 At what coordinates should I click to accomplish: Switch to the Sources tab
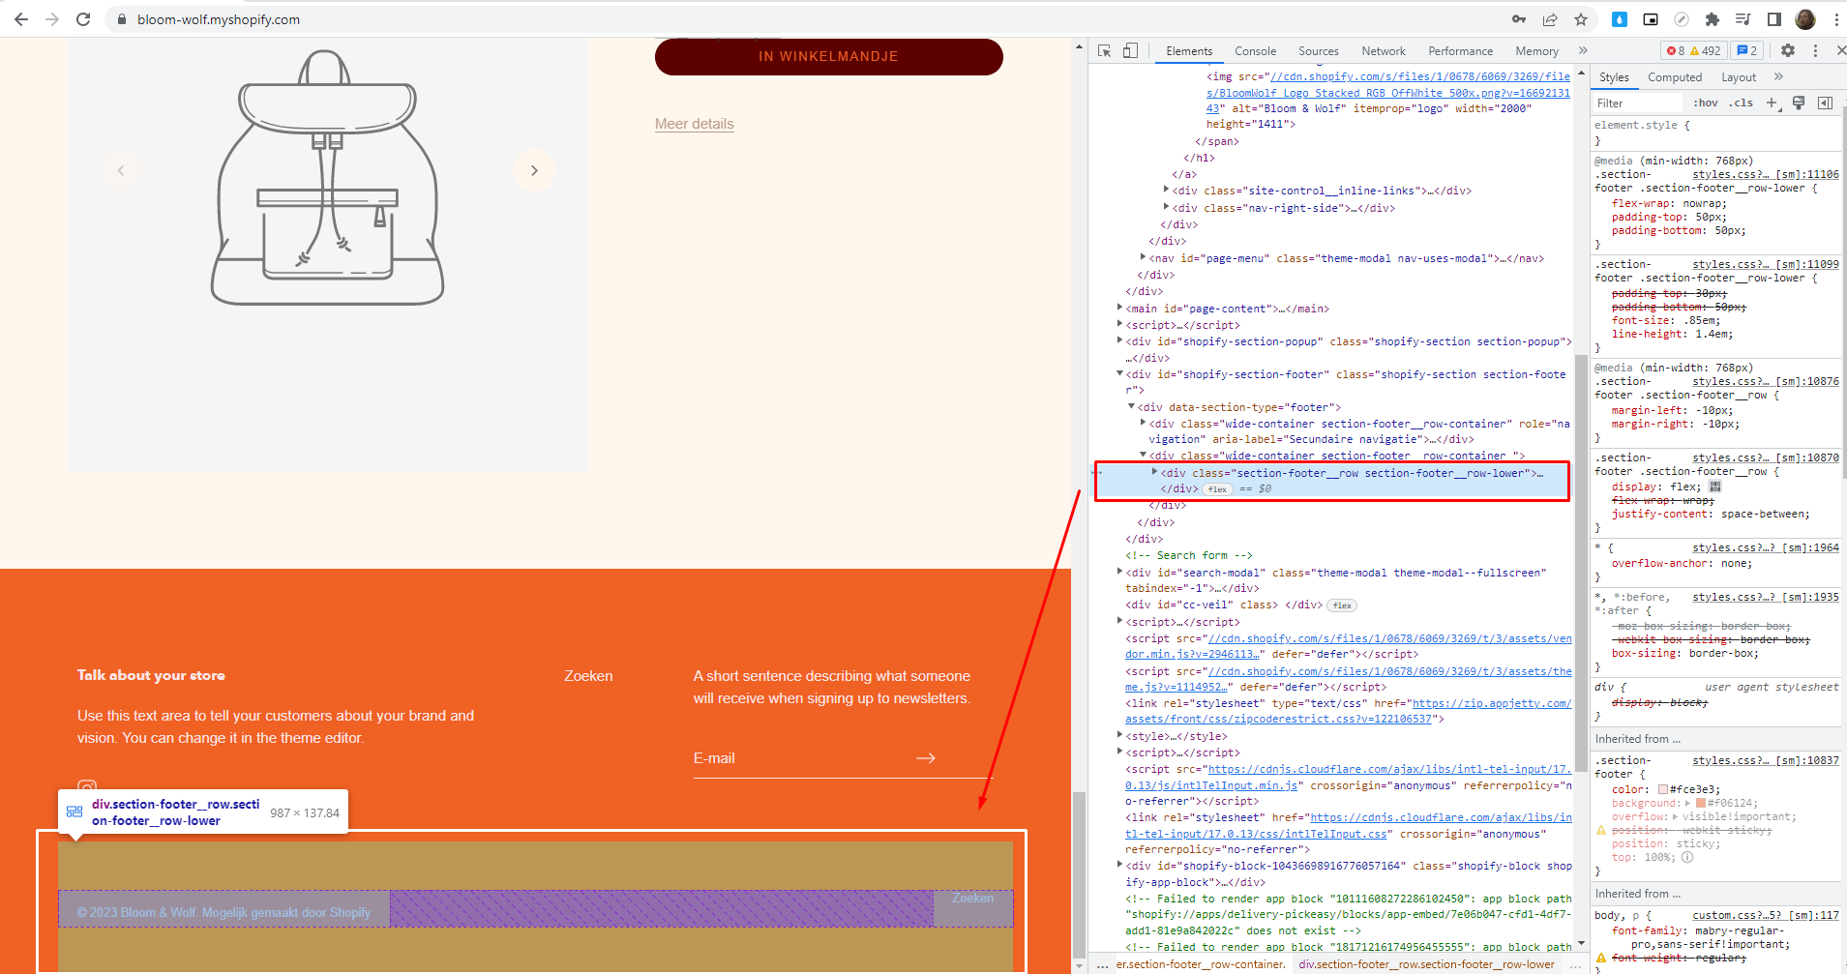(1319, 51)
